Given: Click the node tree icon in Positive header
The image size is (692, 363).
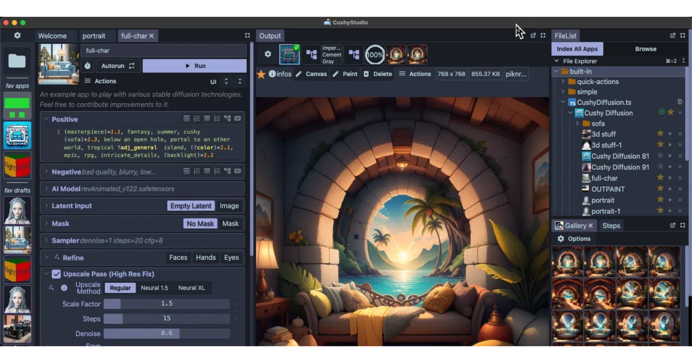Looking at the screenshot, I should [227, 119].
